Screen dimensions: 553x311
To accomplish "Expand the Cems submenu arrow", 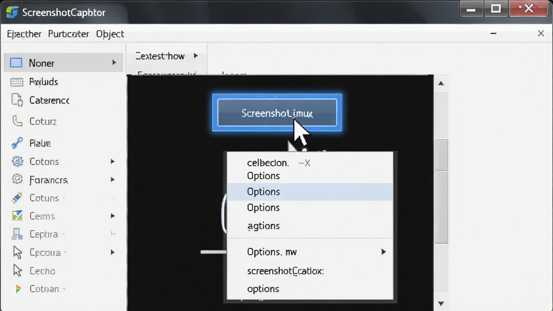I will click(x=112, y=216).
